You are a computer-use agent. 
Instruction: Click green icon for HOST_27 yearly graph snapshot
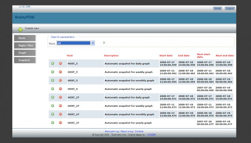point(53,123)
